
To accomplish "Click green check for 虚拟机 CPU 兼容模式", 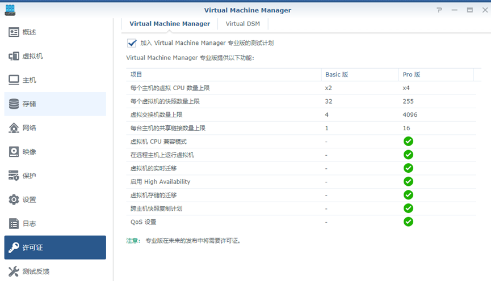I will click(408, 141).
